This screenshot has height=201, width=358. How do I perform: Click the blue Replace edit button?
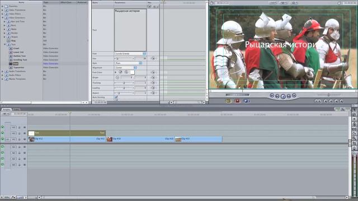coord(246,101)
